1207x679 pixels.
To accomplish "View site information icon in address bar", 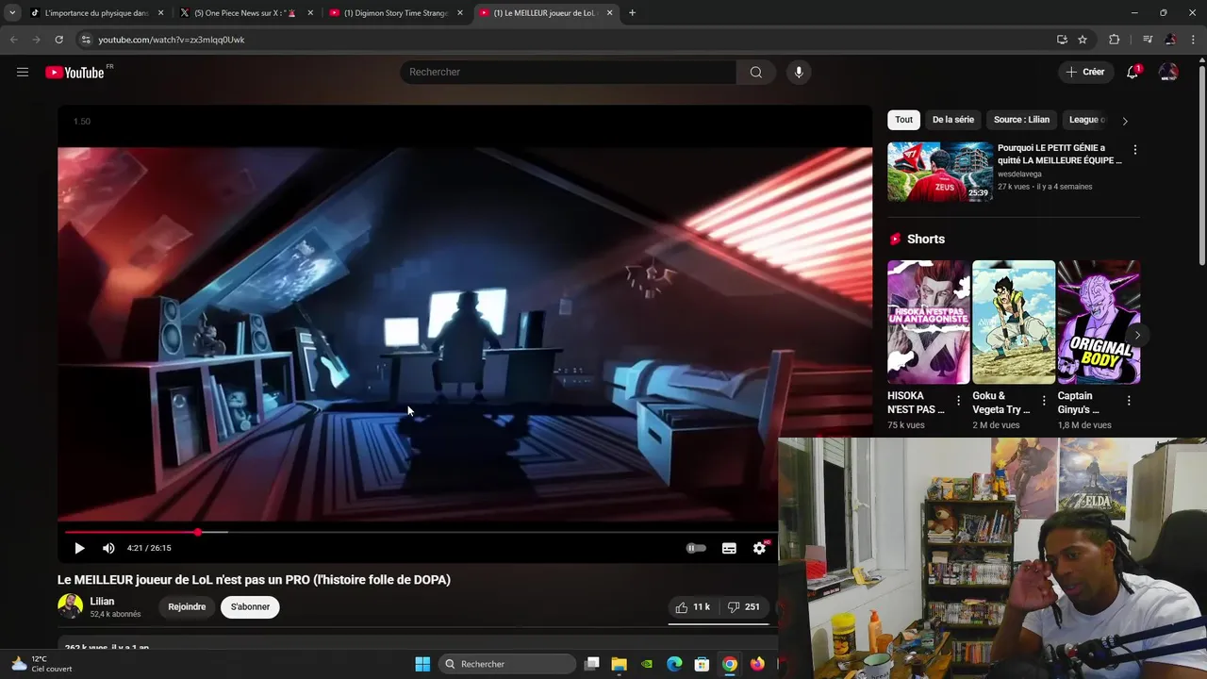I will [86, 40].
